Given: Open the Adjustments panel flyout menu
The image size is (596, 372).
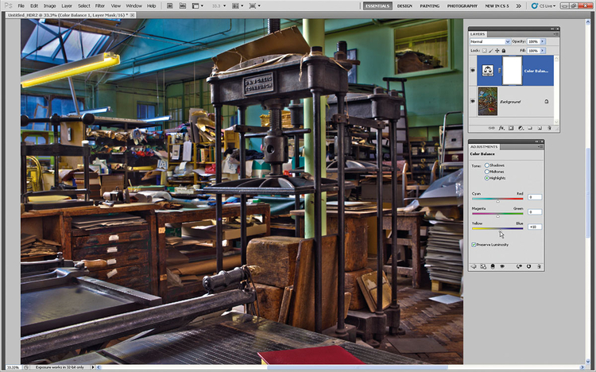Looking at the screenshot, I should tap(540, 147).
